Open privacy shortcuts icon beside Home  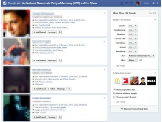tap(154, 3)
